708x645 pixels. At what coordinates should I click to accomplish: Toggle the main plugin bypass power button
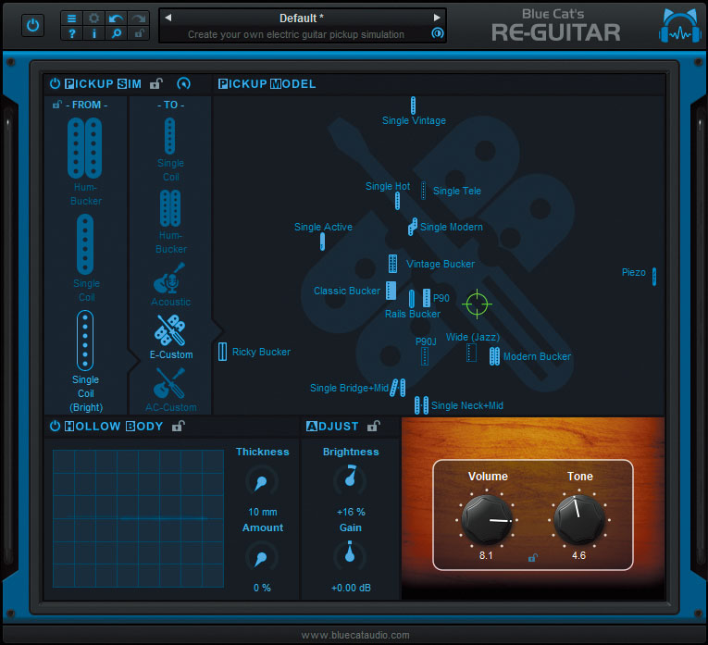(32, 25)
